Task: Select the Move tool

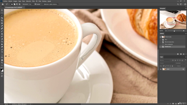Action: point(2,10)
